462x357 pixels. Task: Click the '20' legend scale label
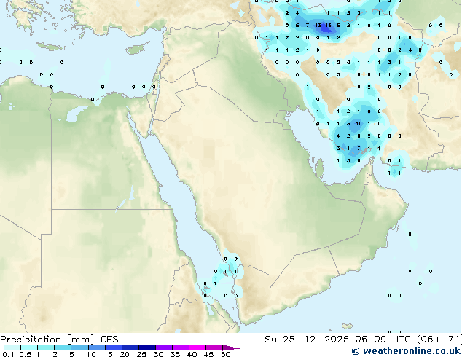pos(125,354)
